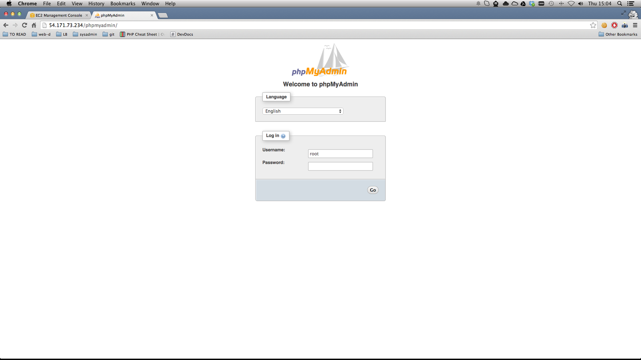
Task: Click the browser forward arrow
Action: click(15, 25)
